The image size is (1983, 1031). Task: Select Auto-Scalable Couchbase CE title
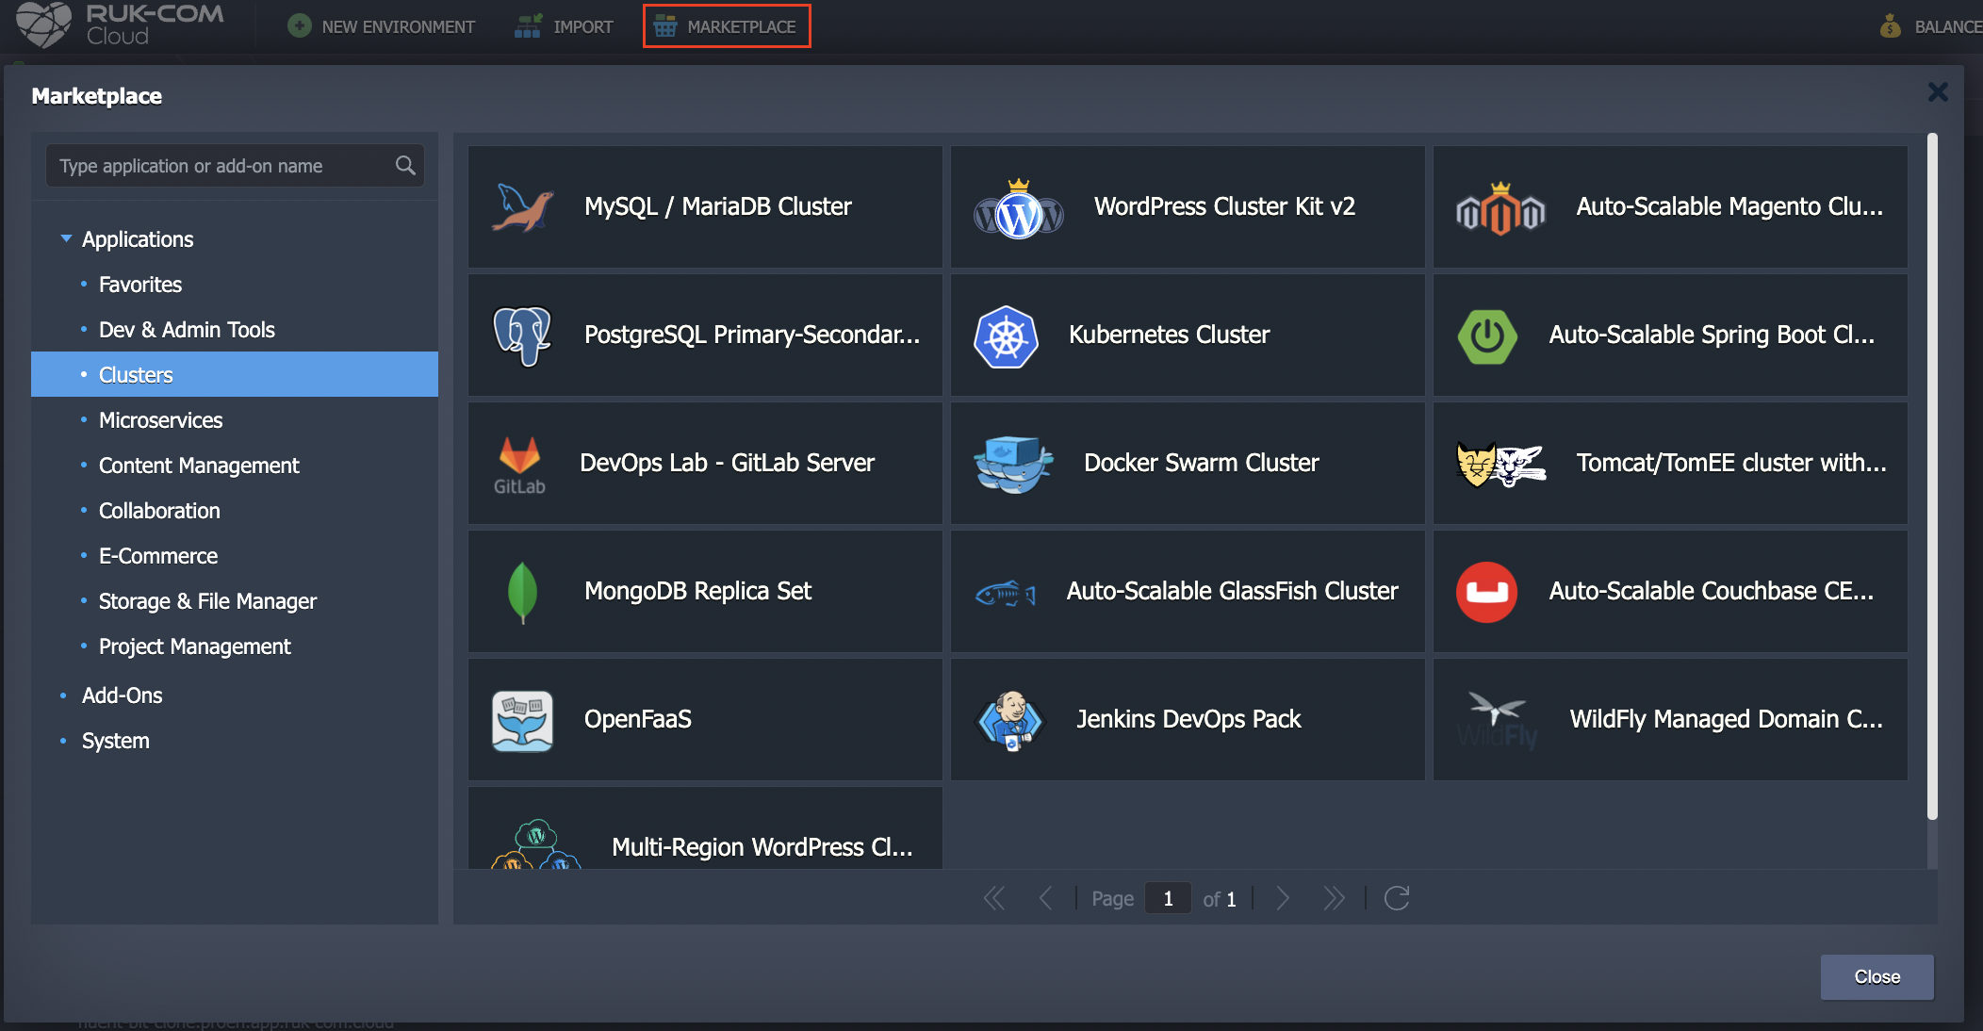[x=1712, y=591]
